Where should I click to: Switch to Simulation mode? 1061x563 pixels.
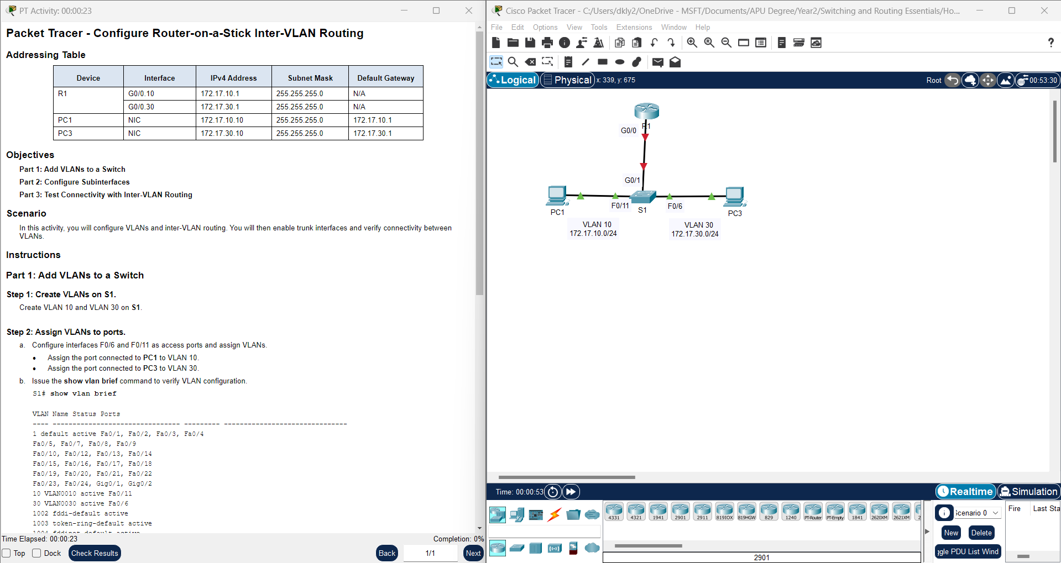pyautogui.click(x=1028, y=491)
